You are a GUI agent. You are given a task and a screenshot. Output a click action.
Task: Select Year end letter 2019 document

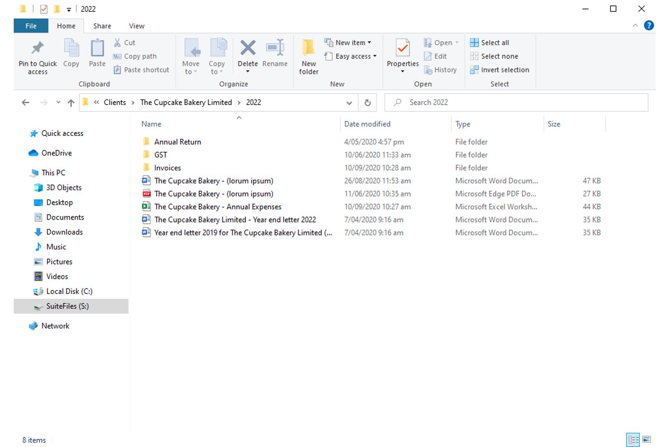[243, 233]
